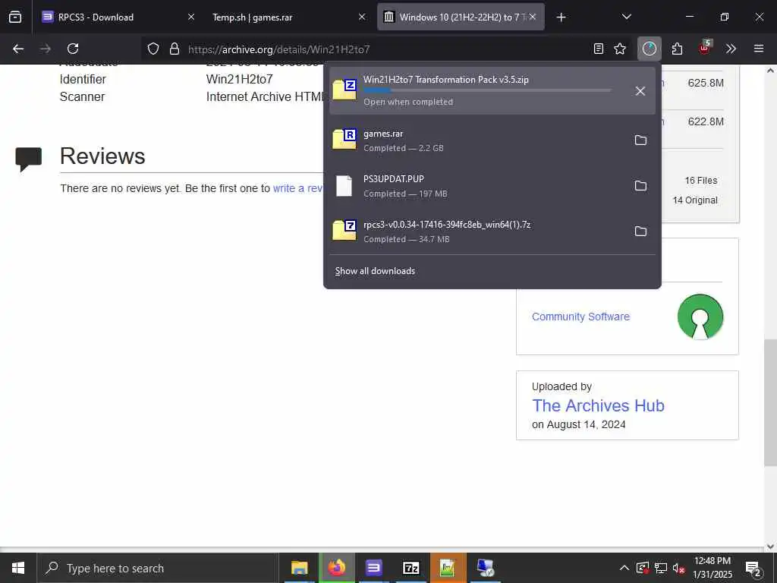Click the 14 Original link
The image size is (777, 583).
click(x=695, y=200)
